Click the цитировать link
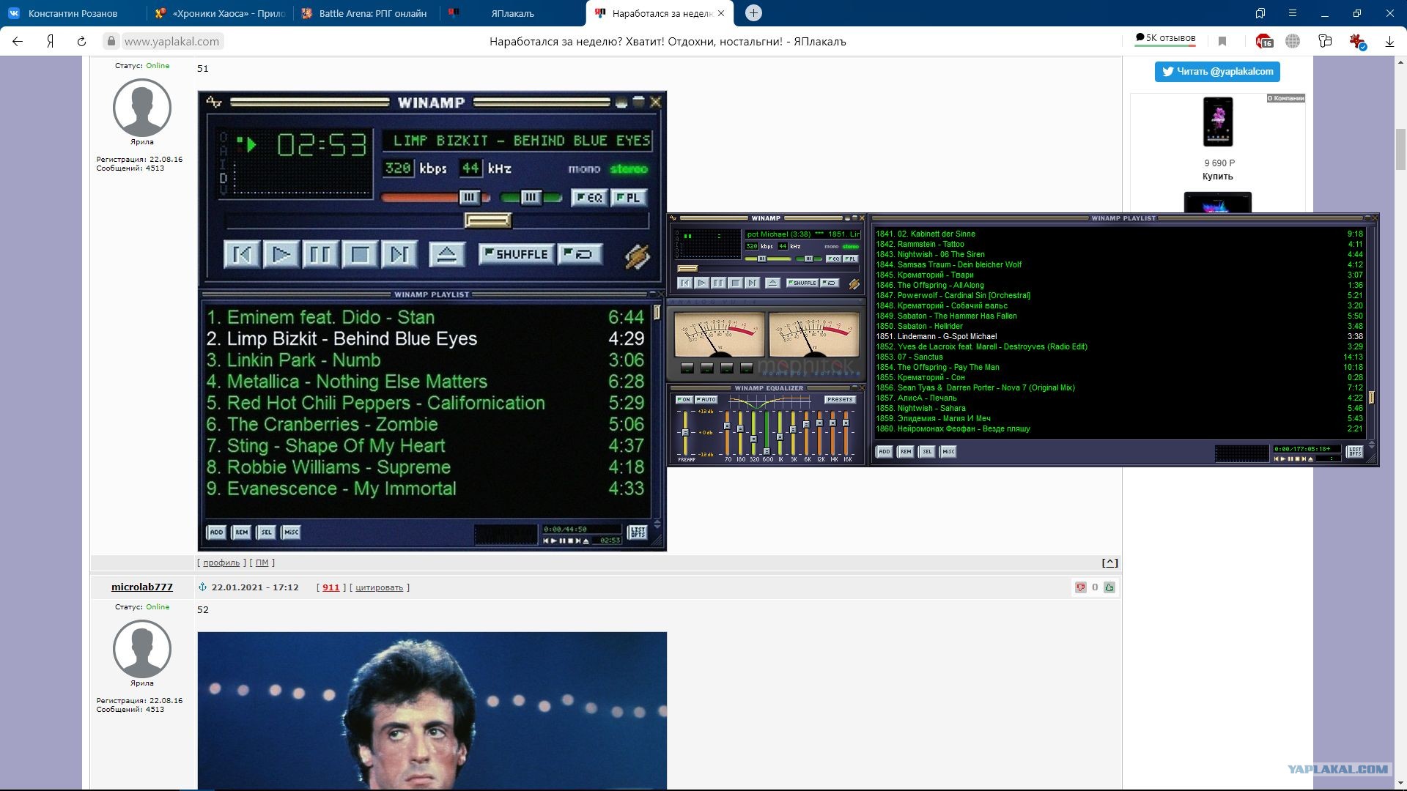The width and height of the screenshot is (1407, 791). point(379,587)
